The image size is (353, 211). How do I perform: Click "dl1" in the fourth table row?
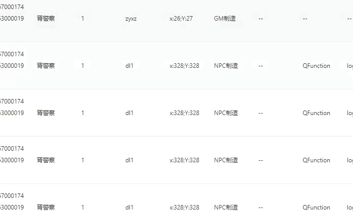129,160
